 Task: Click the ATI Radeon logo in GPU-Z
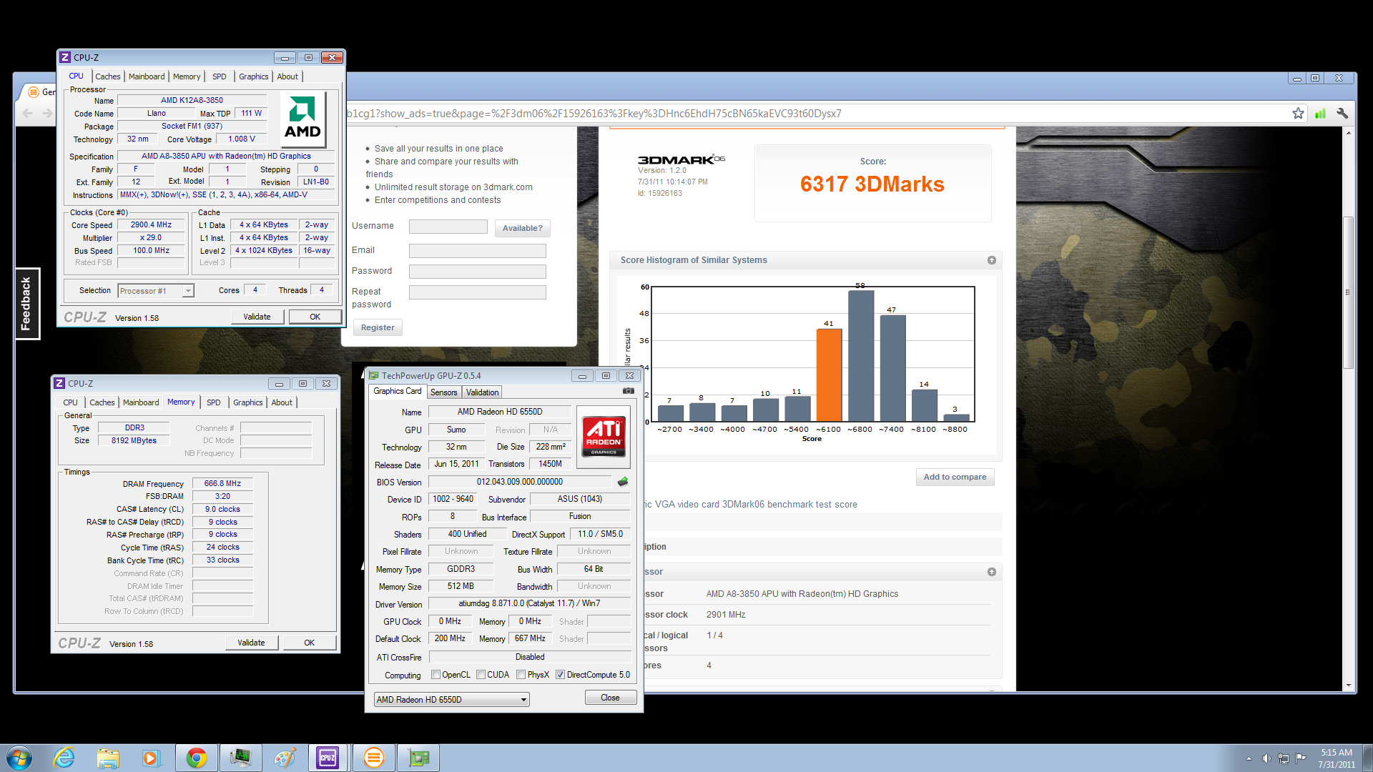coord(604,436)
